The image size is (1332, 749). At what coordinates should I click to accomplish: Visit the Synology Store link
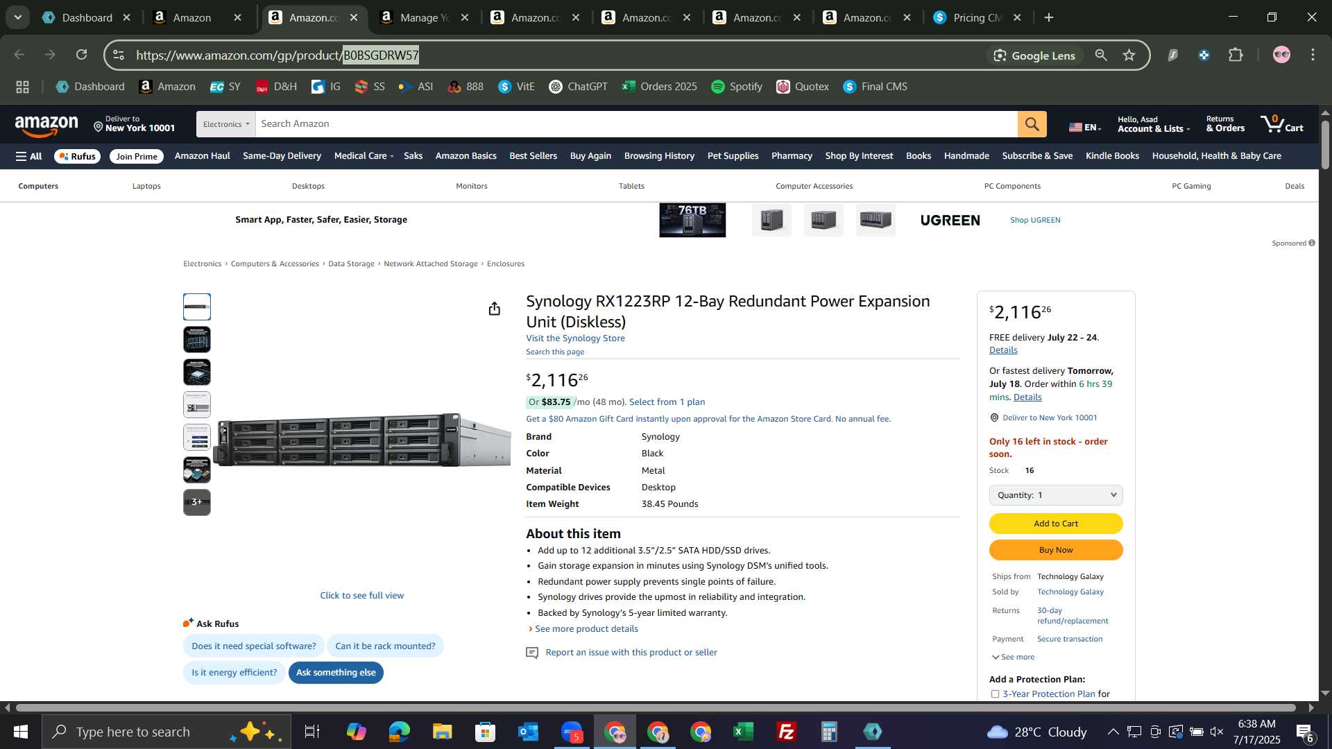(x=575, y=338)
